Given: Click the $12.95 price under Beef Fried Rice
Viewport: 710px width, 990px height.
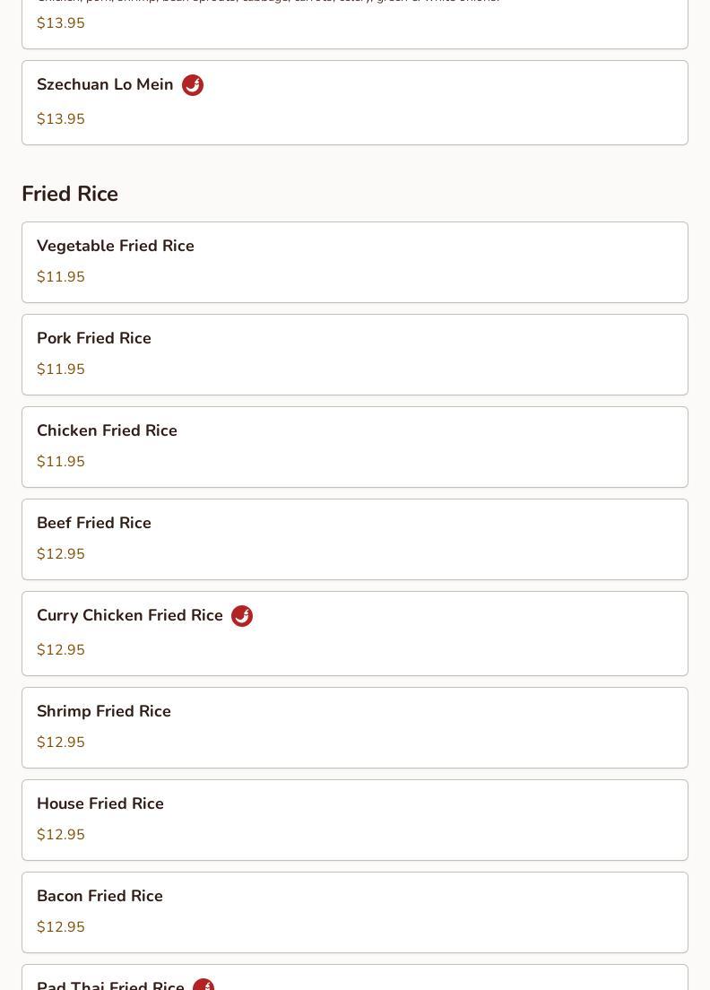Looking at the screenshot, I should click(x=61, y=554).
